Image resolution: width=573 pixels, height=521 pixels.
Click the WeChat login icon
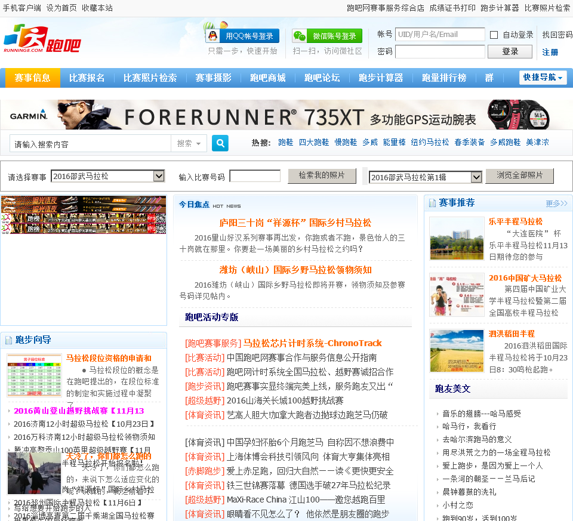[x=300, y=36]
